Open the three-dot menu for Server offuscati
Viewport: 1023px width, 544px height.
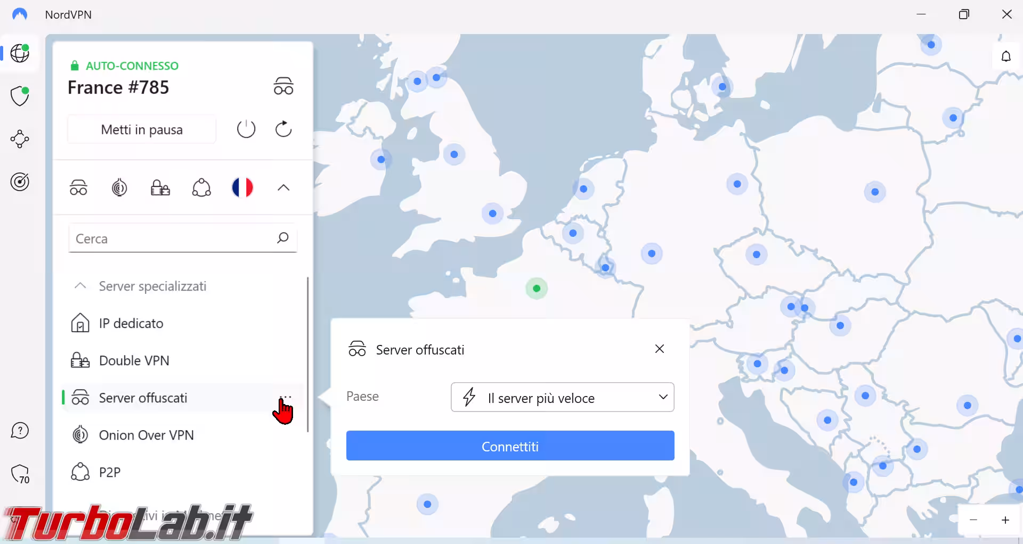click(286, 397)
